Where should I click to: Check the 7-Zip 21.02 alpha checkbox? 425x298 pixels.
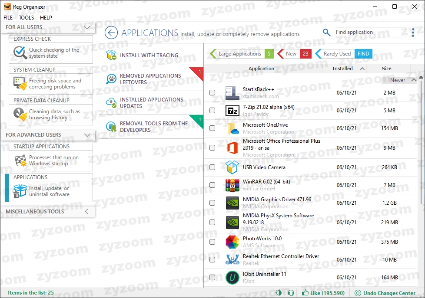pyautogui.click(x=212, y=111)
